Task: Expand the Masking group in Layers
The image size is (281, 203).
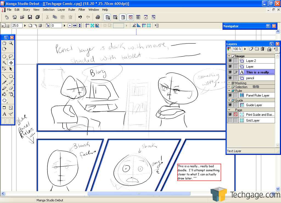Action: (x=229, y=83)
